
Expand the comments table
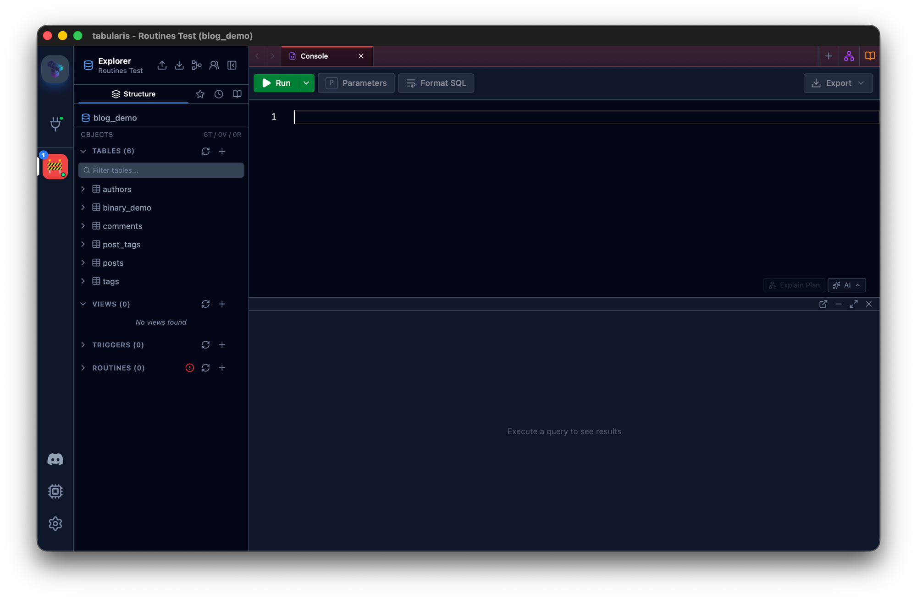tap(83, 226)
